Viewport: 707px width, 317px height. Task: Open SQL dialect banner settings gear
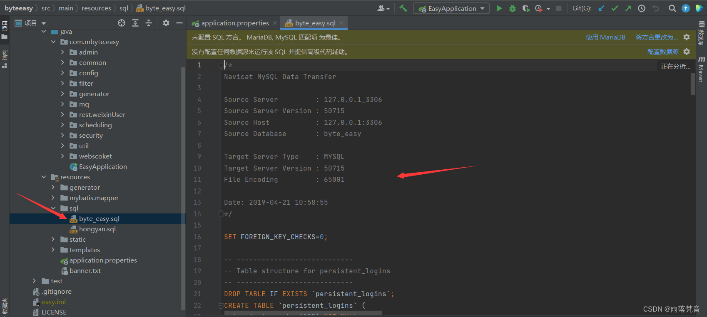pos(687,37)
